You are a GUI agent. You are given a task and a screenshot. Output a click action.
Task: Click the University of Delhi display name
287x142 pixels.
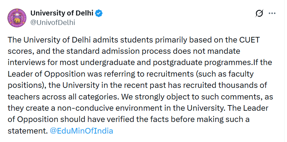[62, 14]
